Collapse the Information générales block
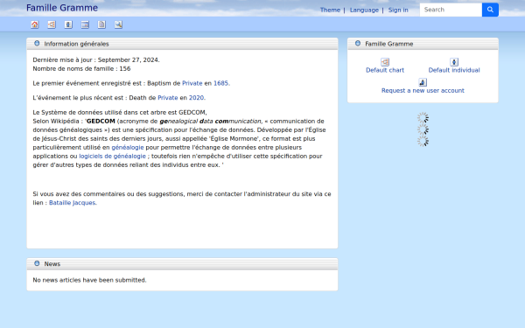 point(37,43)
